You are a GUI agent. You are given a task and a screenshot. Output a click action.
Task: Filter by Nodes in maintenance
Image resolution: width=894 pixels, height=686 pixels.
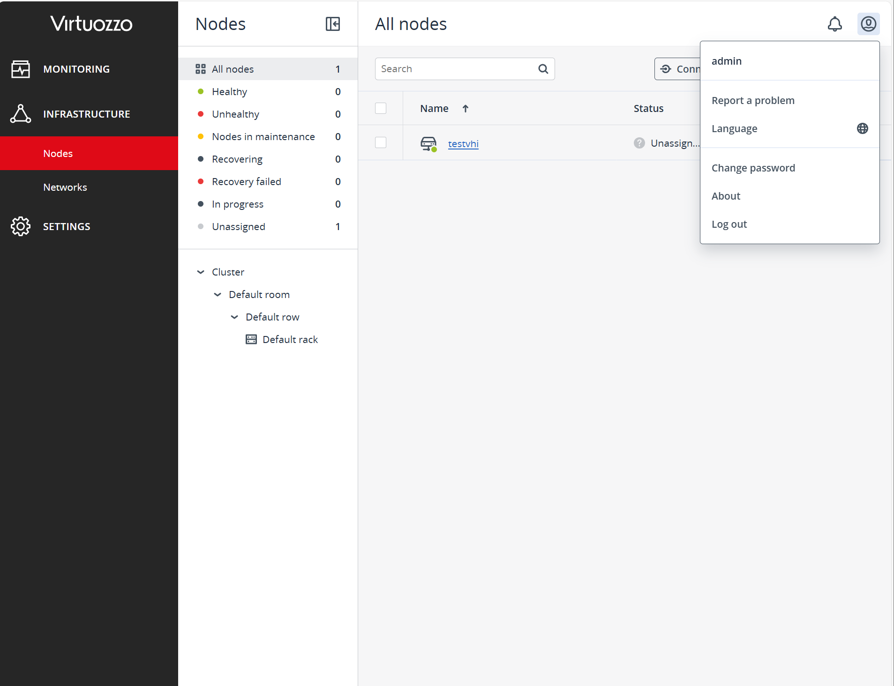(268, 136)
